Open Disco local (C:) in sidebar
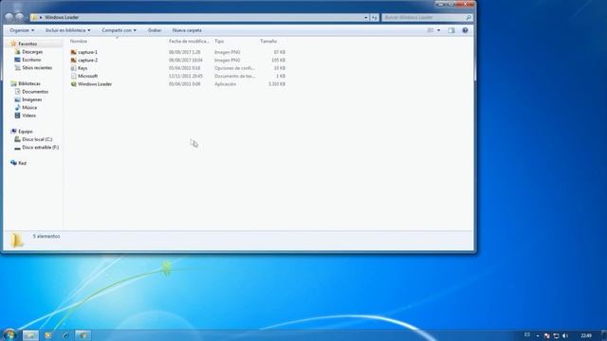 [37, 139]
